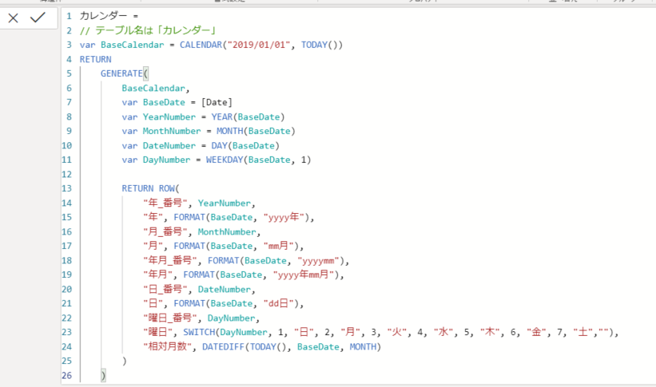This screenshot has height=387, width=656.
Task: Click the GENERATE function name
Action: pos(121,73)
